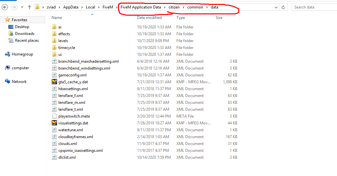Sort files by Type column
Screen dimensions: 337x176
[181, 18]
